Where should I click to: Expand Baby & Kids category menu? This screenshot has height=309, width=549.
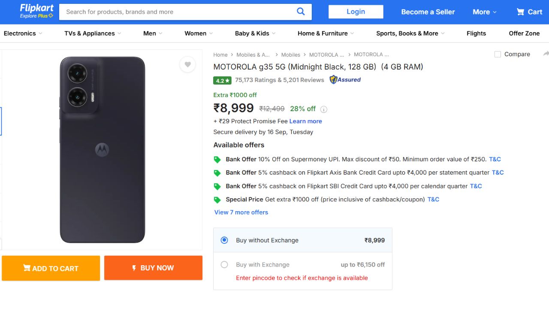[255, 33]
